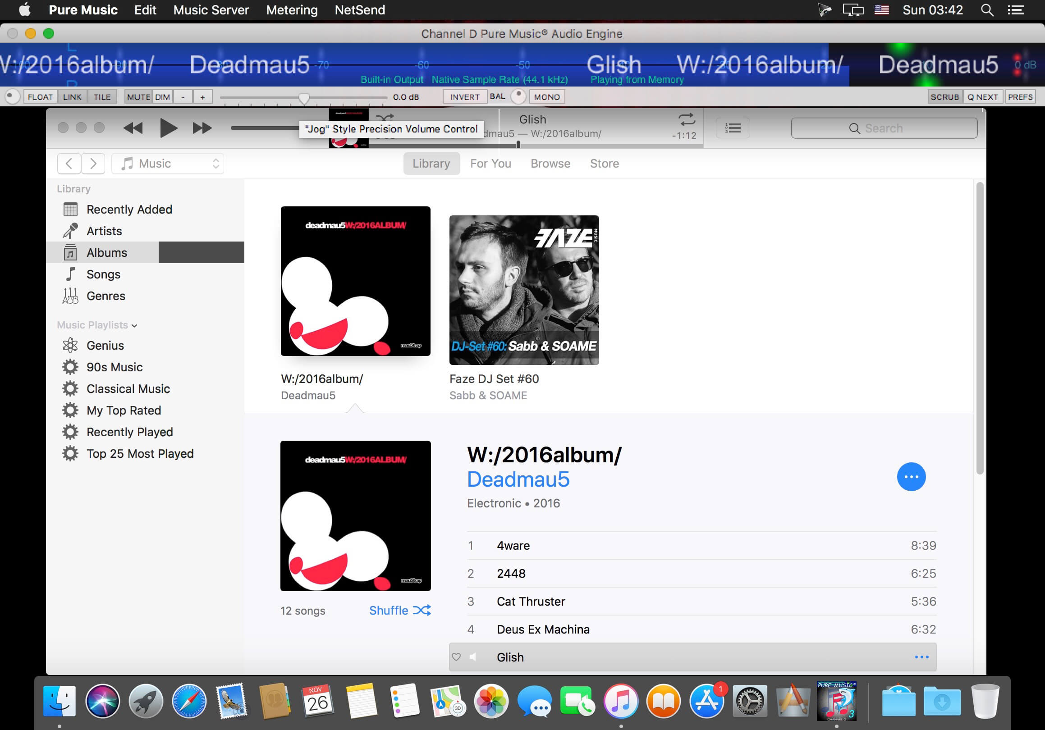Decrease volume with the minus button
The width and height of the screenshot is (1045, 730).
(183, 97)
